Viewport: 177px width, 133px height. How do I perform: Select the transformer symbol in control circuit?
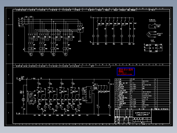28,97
